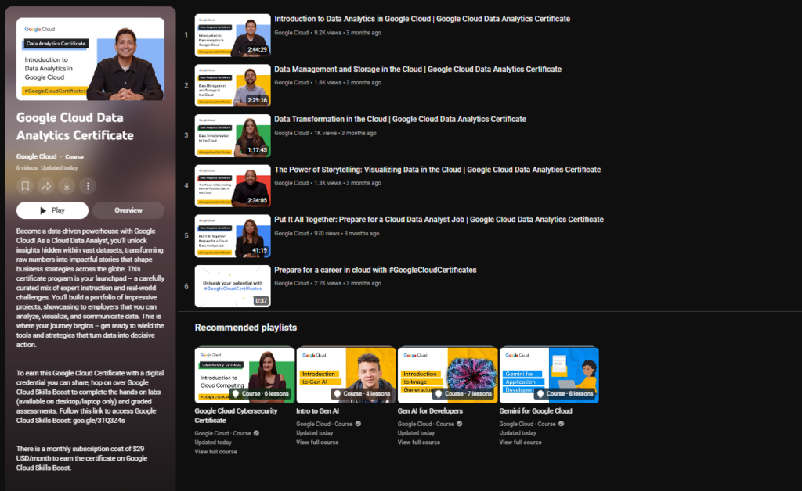Screen dimensions: 802x491
Task: Click Google Cloud channel under the 0:37 video
Action: pos(291,283)
